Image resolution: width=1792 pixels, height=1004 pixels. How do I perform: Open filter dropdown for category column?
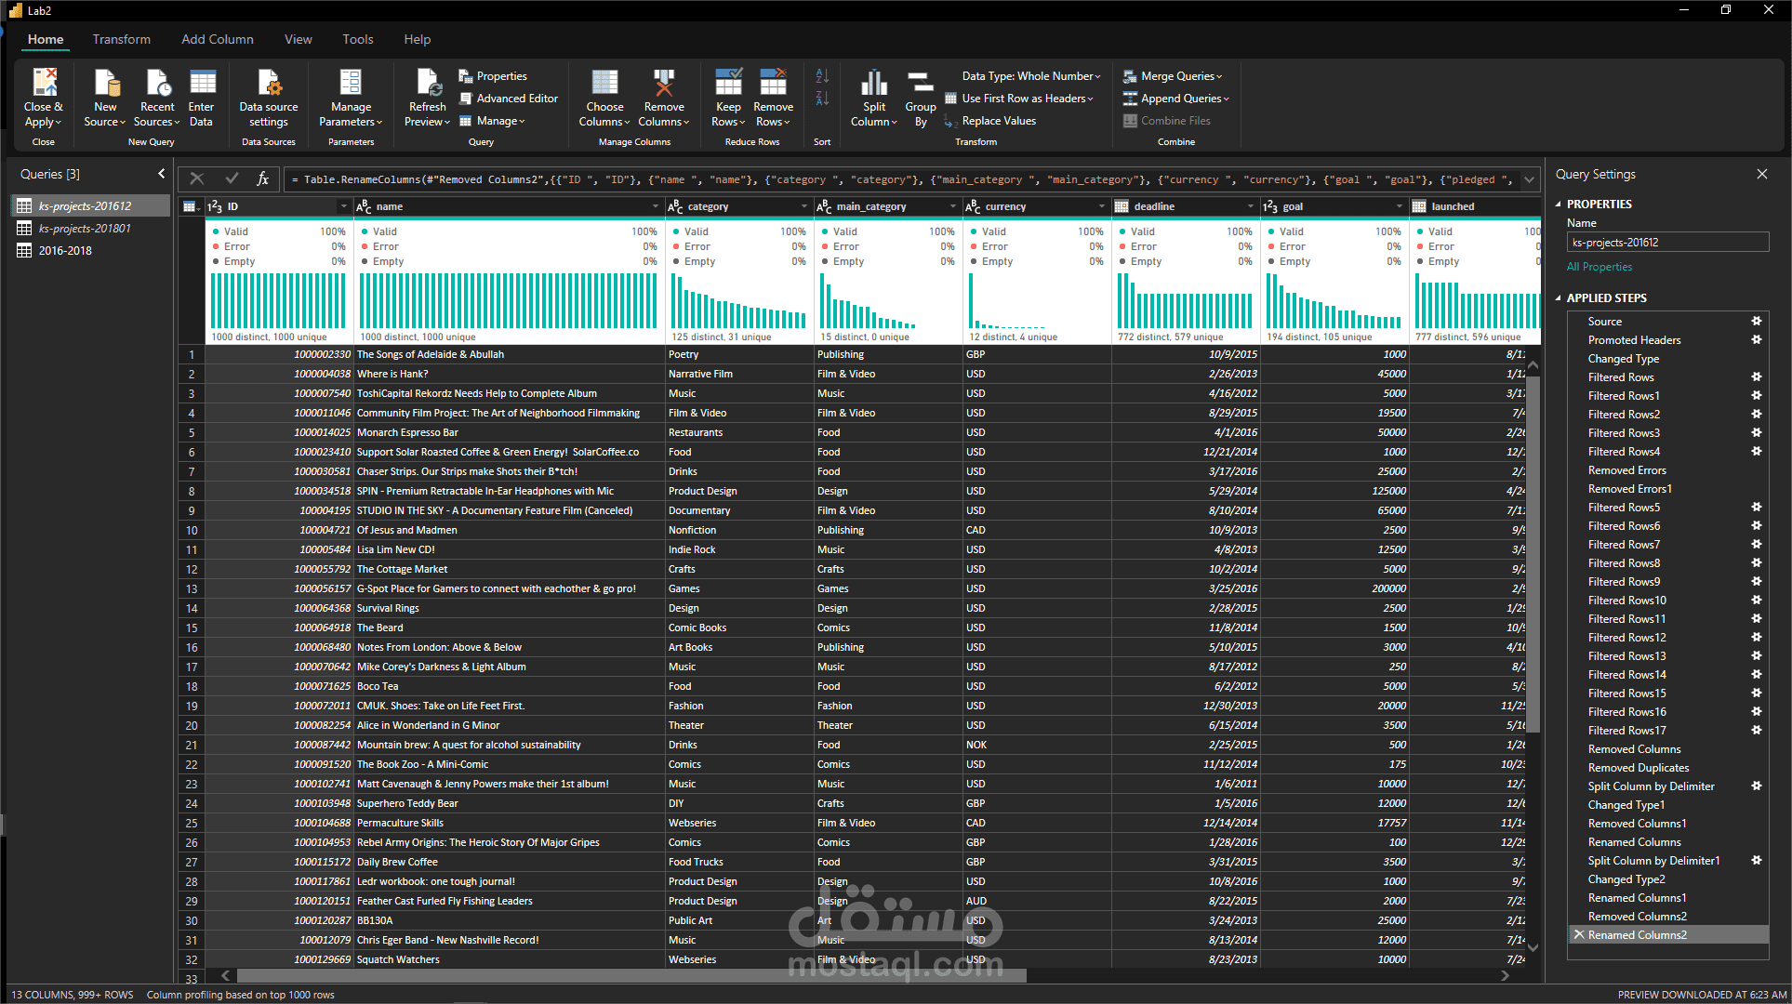pos(804,206)
